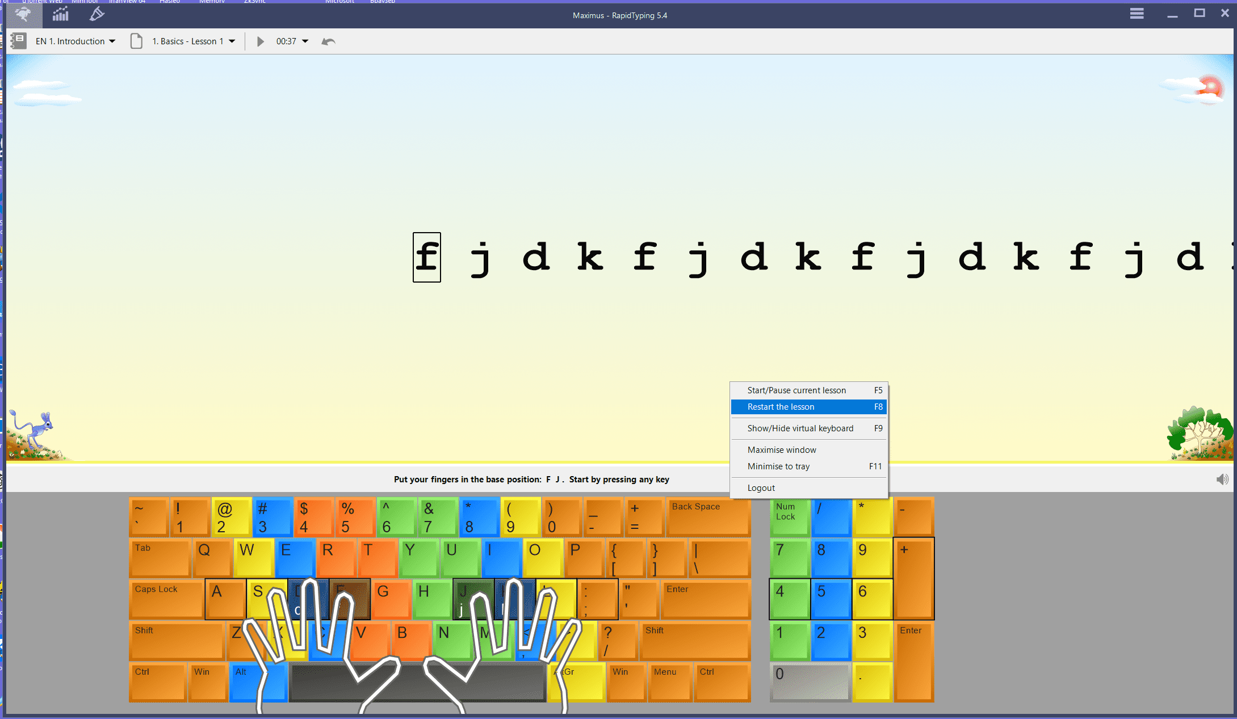Screen dimensions: 1237x719
Task: Restart lesson with the undo arrow icon
Action: (x=328, y=41)
